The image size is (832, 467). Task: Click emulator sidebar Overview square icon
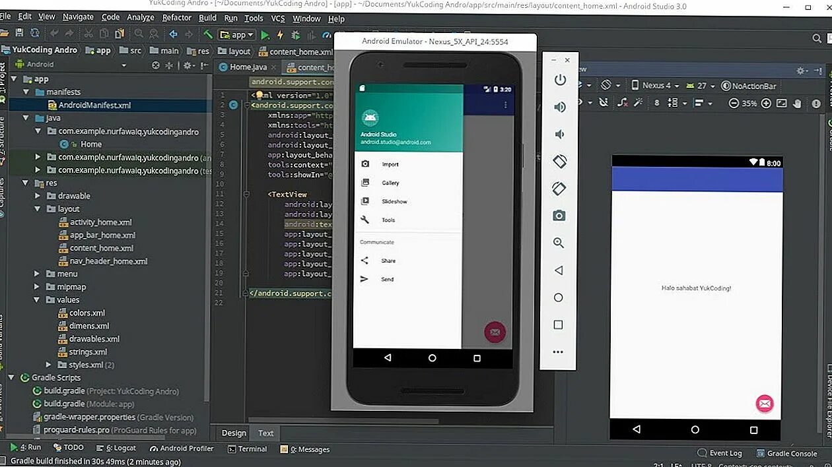click(x=559, y=325)
